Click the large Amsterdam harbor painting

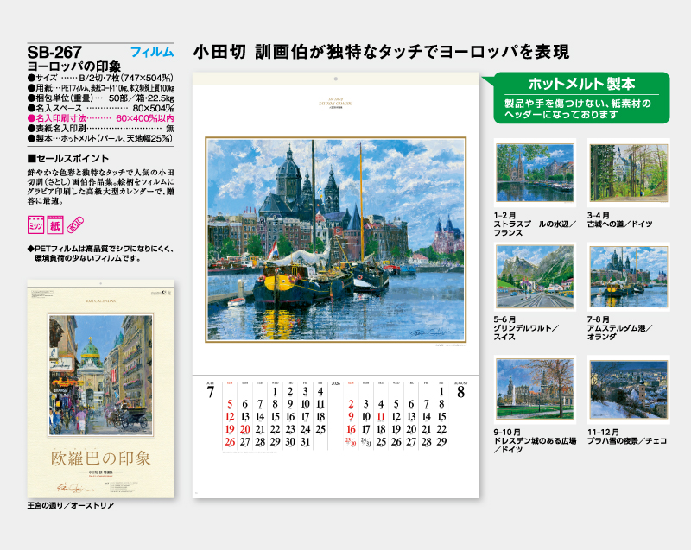tap(336, 239)
